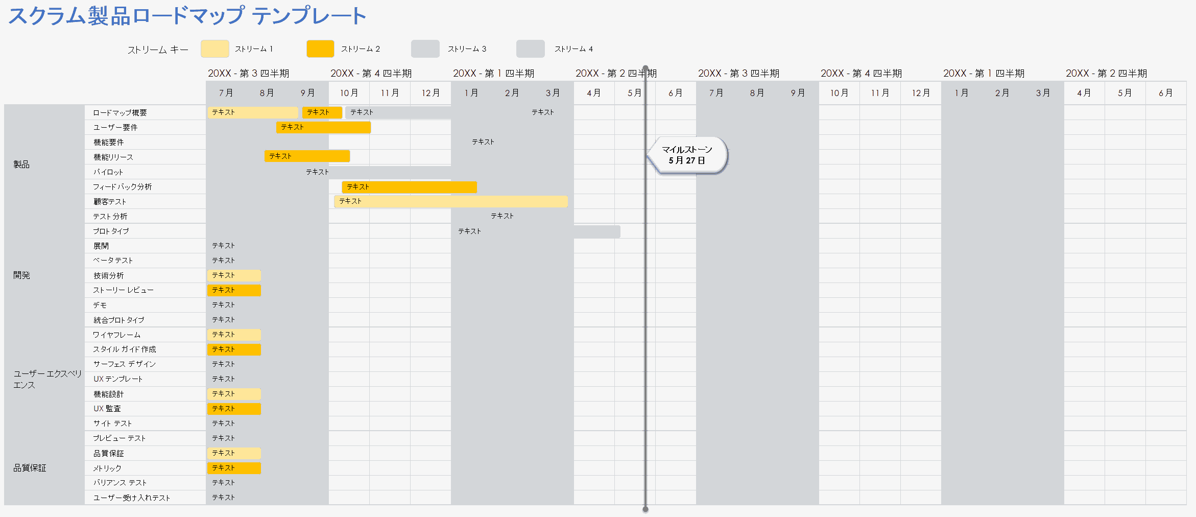Image resolution: width=1196 pixels, height=517 pixels.
Task: Click the title スクラム製品ロードマップ テンプレート
Action: point(187,15)
